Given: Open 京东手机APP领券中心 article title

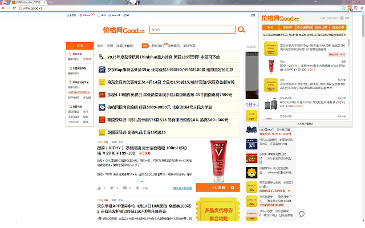Looking at the screenshot, I should pyautogui.click(x=144, y=209).
